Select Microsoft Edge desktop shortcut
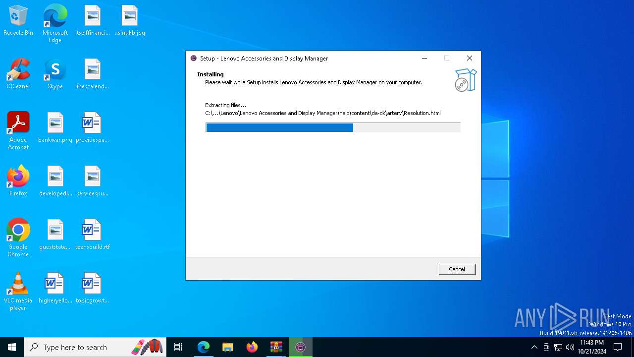The height and width of the screenshot is (357, 634). 55,24
